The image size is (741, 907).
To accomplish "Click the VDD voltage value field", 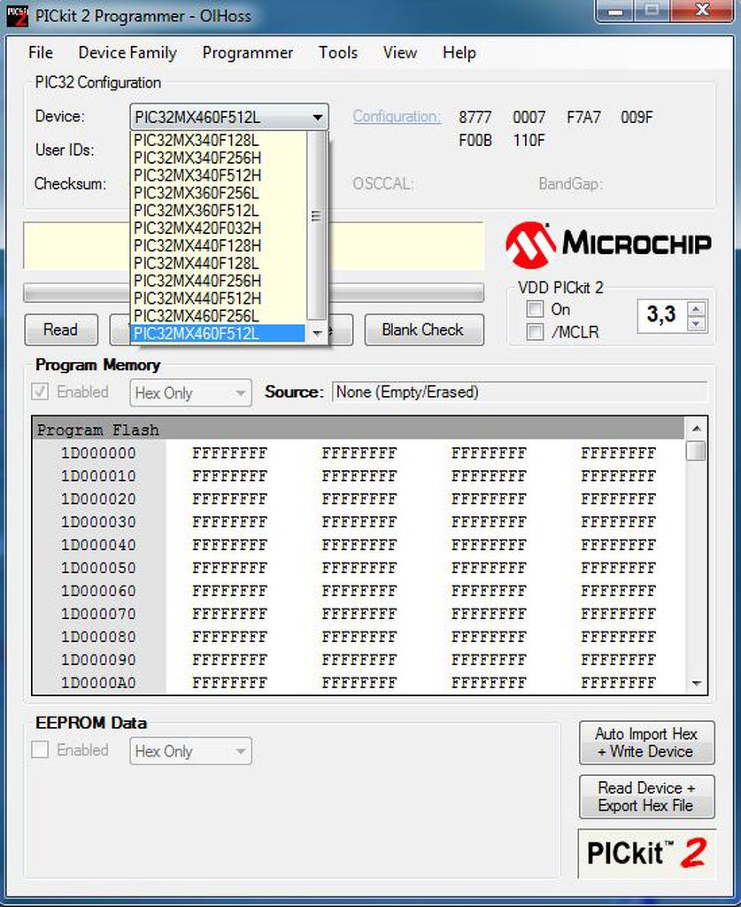I will pos(661,315).
